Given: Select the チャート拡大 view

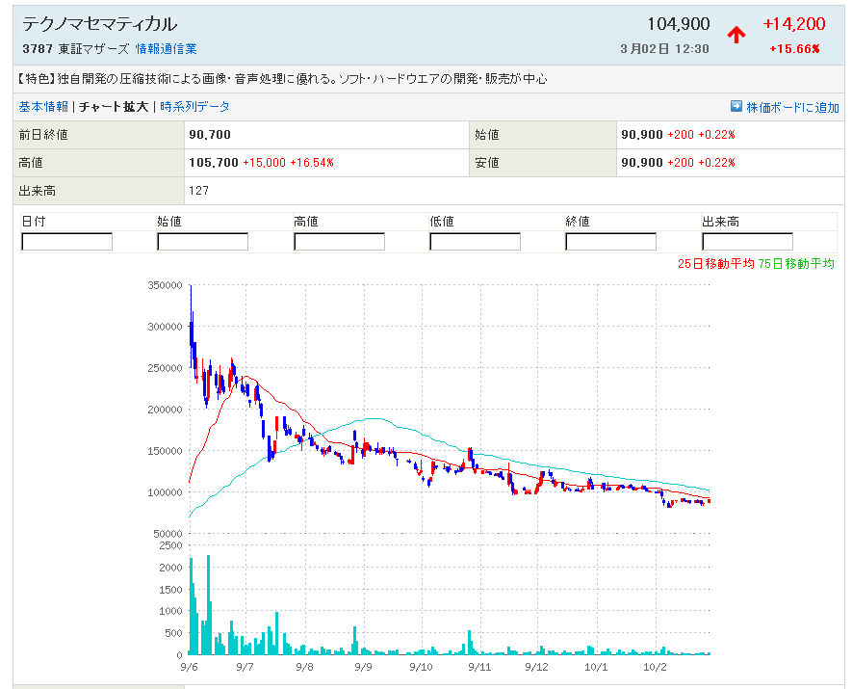Looking at the screenshot, I should coord(113,107).
